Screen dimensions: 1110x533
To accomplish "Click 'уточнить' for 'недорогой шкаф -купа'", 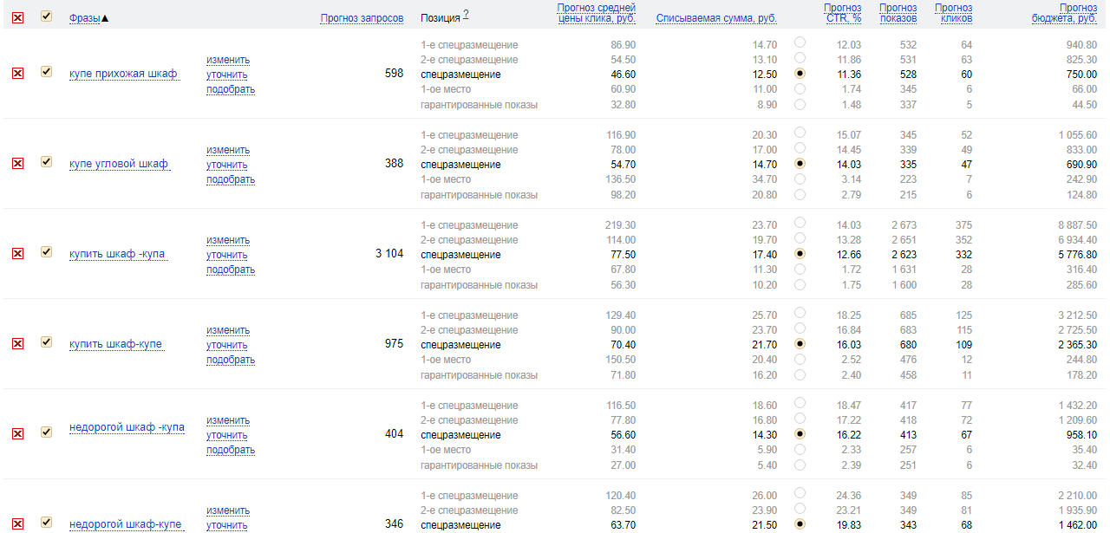I will [x=227, y=435].
